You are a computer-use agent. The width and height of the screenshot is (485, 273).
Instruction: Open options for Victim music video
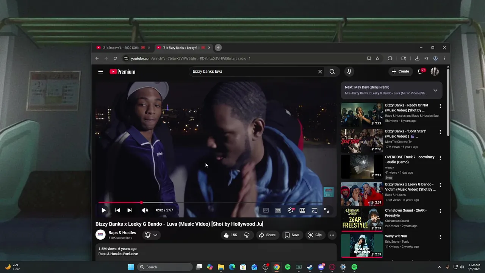[x=440, y=185]
